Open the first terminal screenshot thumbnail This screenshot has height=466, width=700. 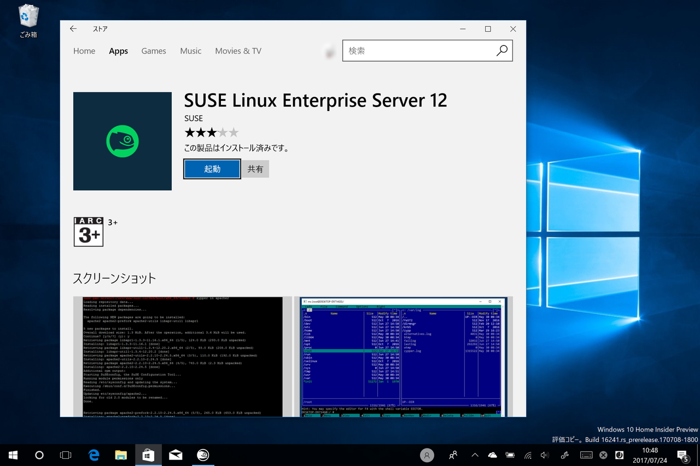tap(183, 356)
